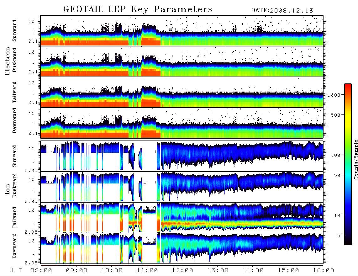The height and width of the screenshot is (276, 358).
Task: Click the 0.1 tick of Electron Sunward panel
Action: pos(34,41)
